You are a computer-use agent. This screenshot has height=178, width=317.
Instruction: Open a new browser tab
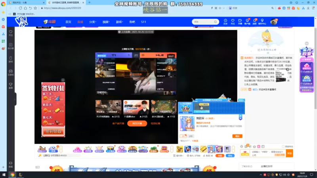pos(90,3)
